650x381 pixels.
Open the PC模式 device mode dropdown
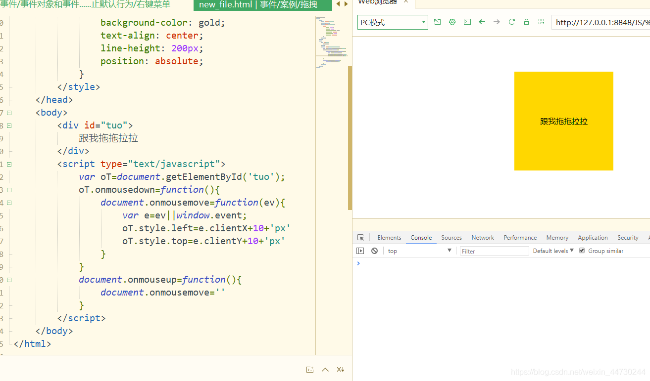coord(393,22)
